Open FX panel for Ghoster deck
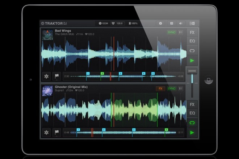This screenshot has height=159, width=239. point(192,105)
